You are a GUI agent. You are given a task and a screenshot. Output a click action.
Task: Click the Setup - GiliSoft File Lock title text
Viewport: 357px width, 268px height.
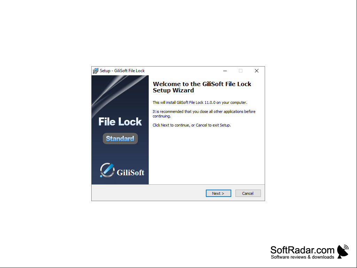click(122, 71)
